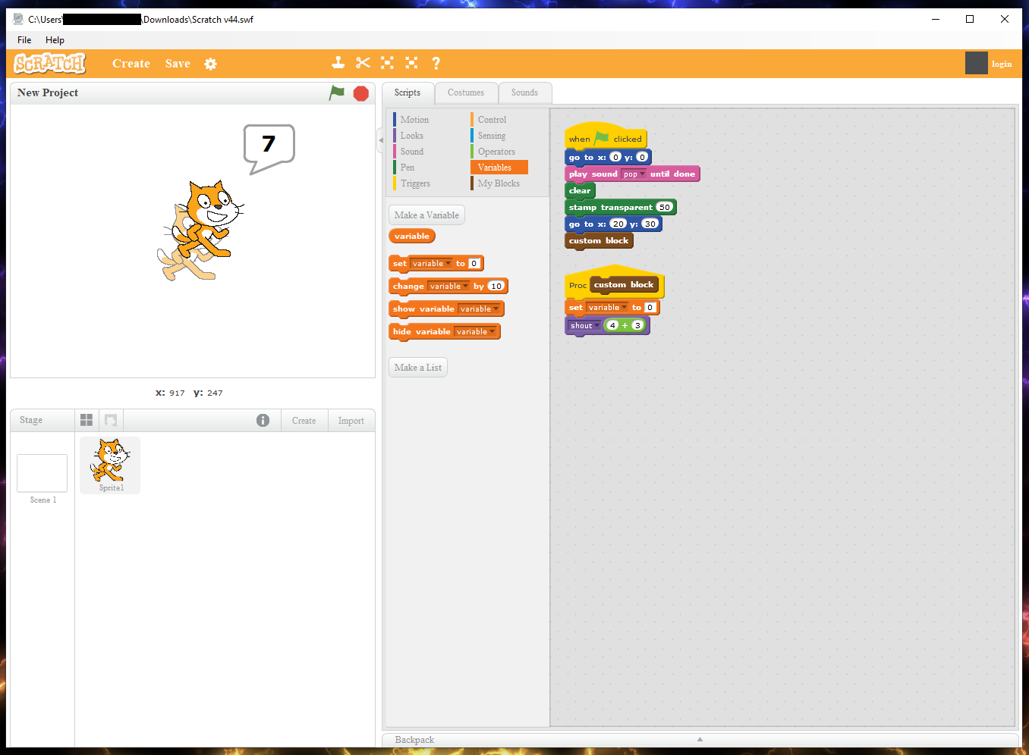Image resolution: width=1029 pixels, height=755 pixels.
Task: Select the Operators block category
Action: point(495,151)
